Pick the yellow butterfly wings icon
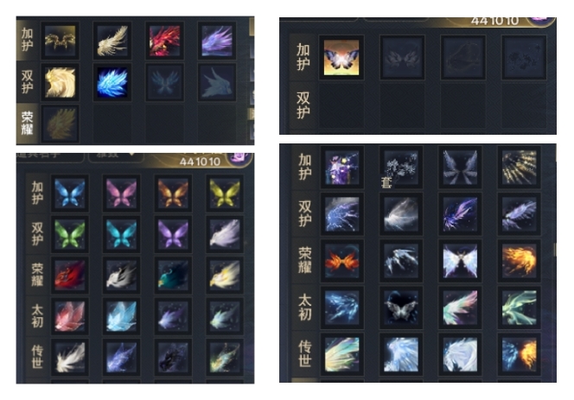Viewport: 574px width, 400px height. [225, 194]
